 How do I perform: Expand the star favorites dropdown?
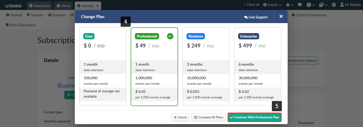(290, 5)
